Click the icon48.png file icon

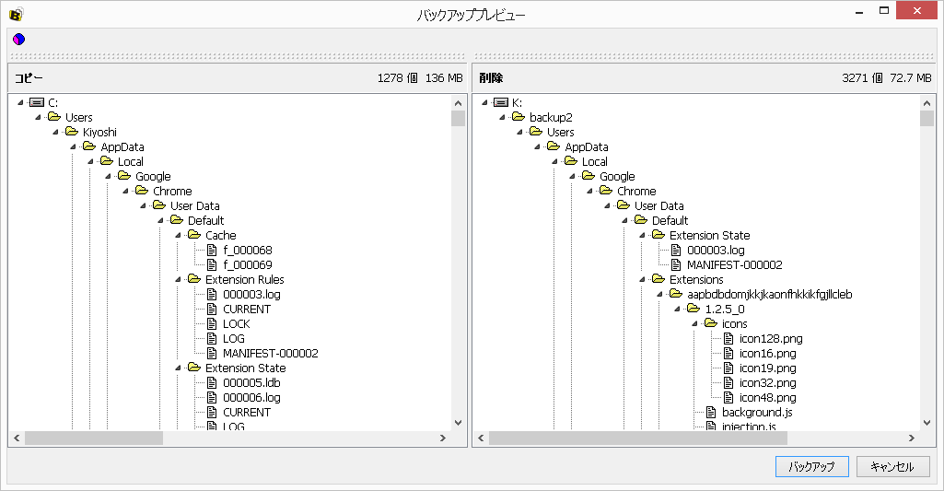pos(728,397)
